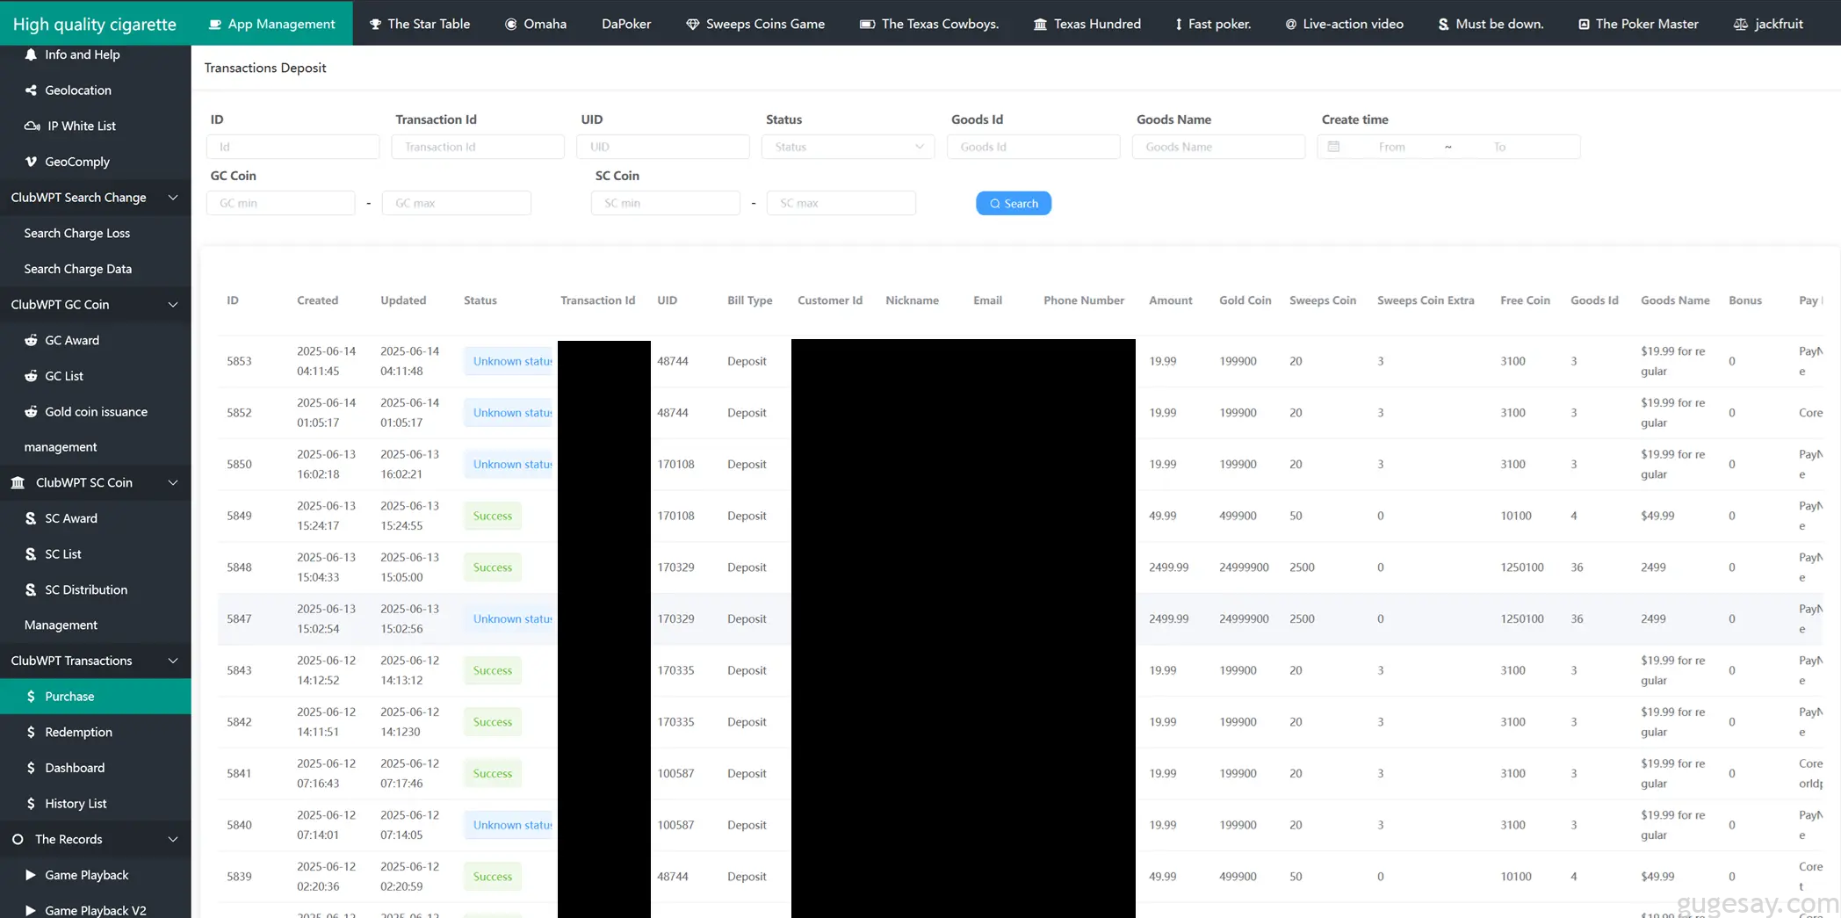Viewport: 1841px width, 918px height.
Task: Click the GC min input field
Action: (281, 203)
